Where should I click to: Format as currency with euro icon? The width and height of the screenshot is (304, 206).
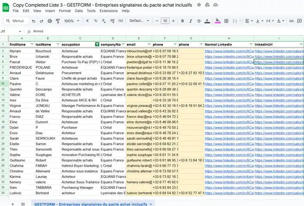87,21
